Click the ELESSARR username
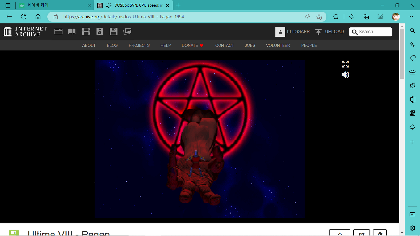The width and height of the screenshot is (420, 236). [x=298, y=32]
